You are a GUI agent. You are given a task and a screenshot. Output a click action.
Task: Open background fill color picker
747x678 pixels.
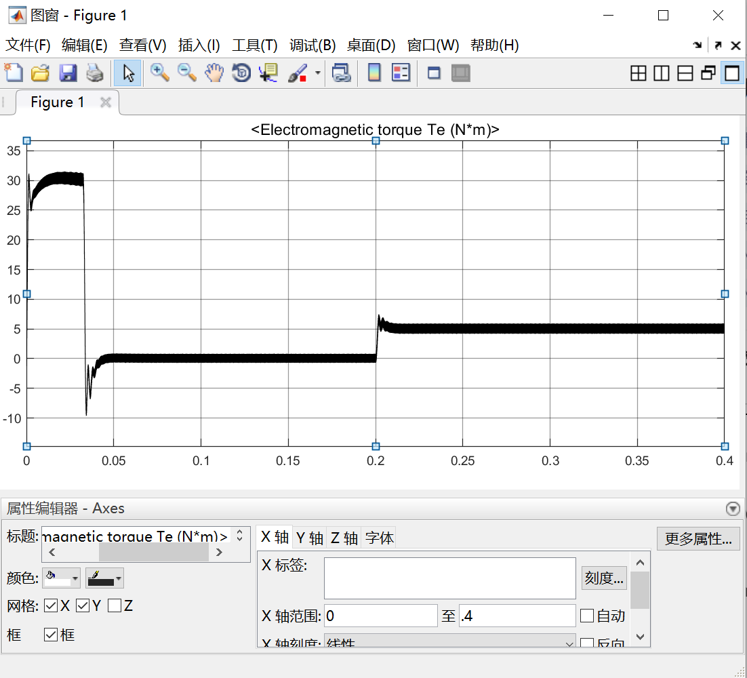click(62, 578)
